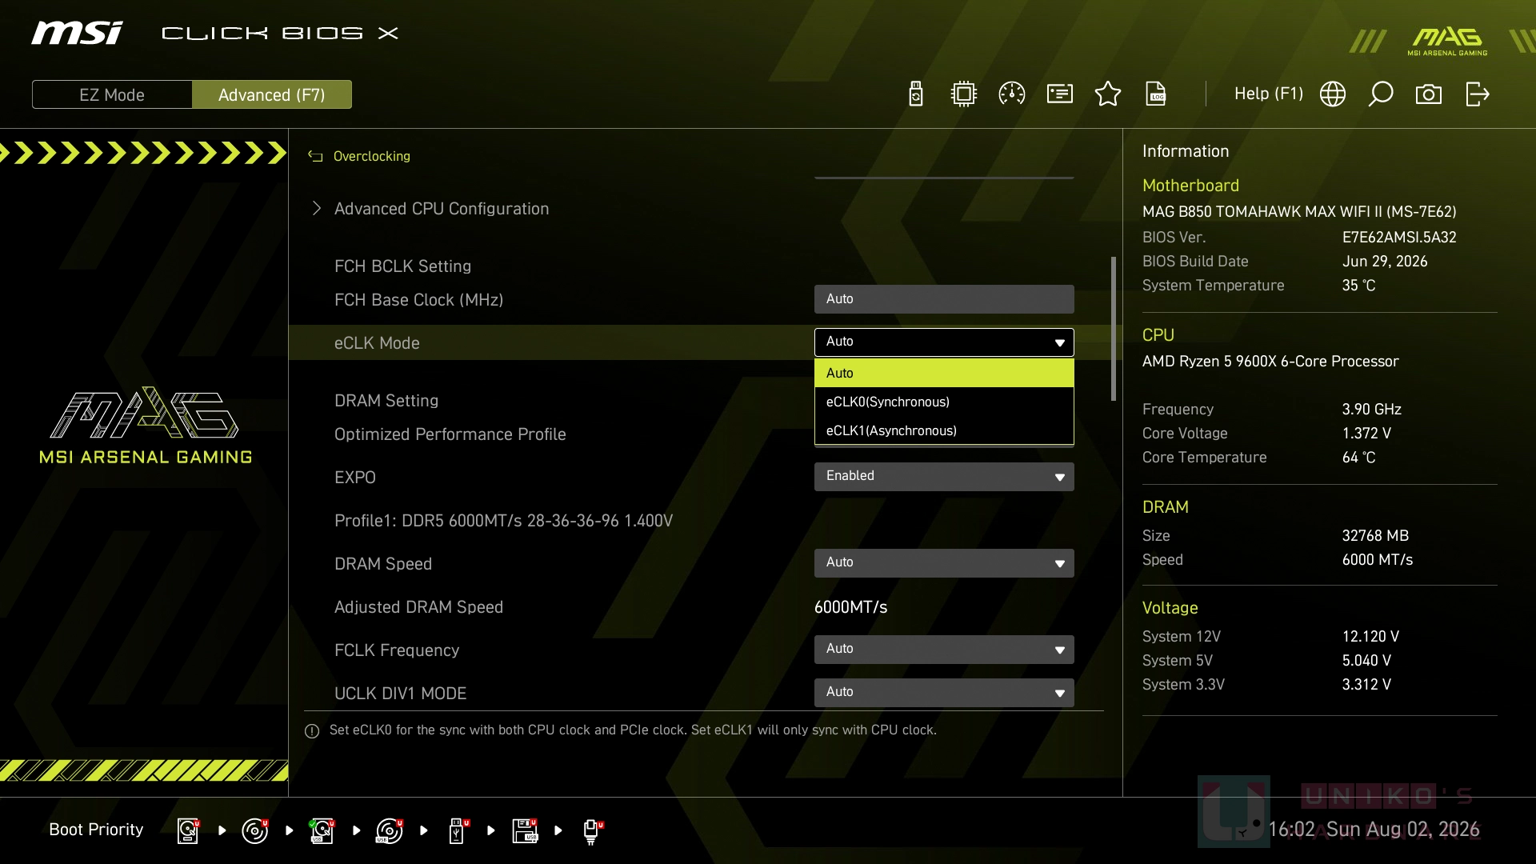Choose Auto in the eCLK Mode list
The width and height of the screenshot is (1536, 864).
tap(944, 373)
